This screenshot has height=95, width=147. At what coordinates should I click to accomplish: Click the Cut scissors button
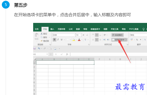click(x=44, y=34)
